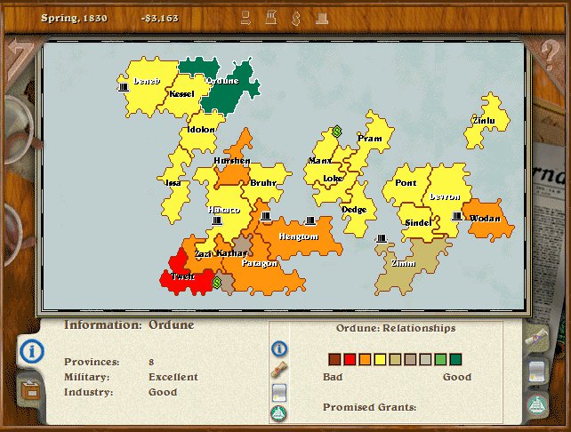Viewport: 571px width, 432px height.
Task: Select the ballot box tab on the left
Action: [x=30, y=390]
